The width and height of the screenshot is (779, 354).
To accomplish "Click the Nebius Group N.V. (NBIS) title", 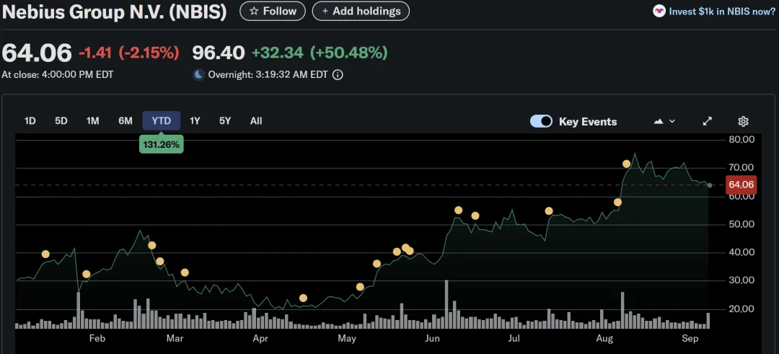I will [114, 12].
